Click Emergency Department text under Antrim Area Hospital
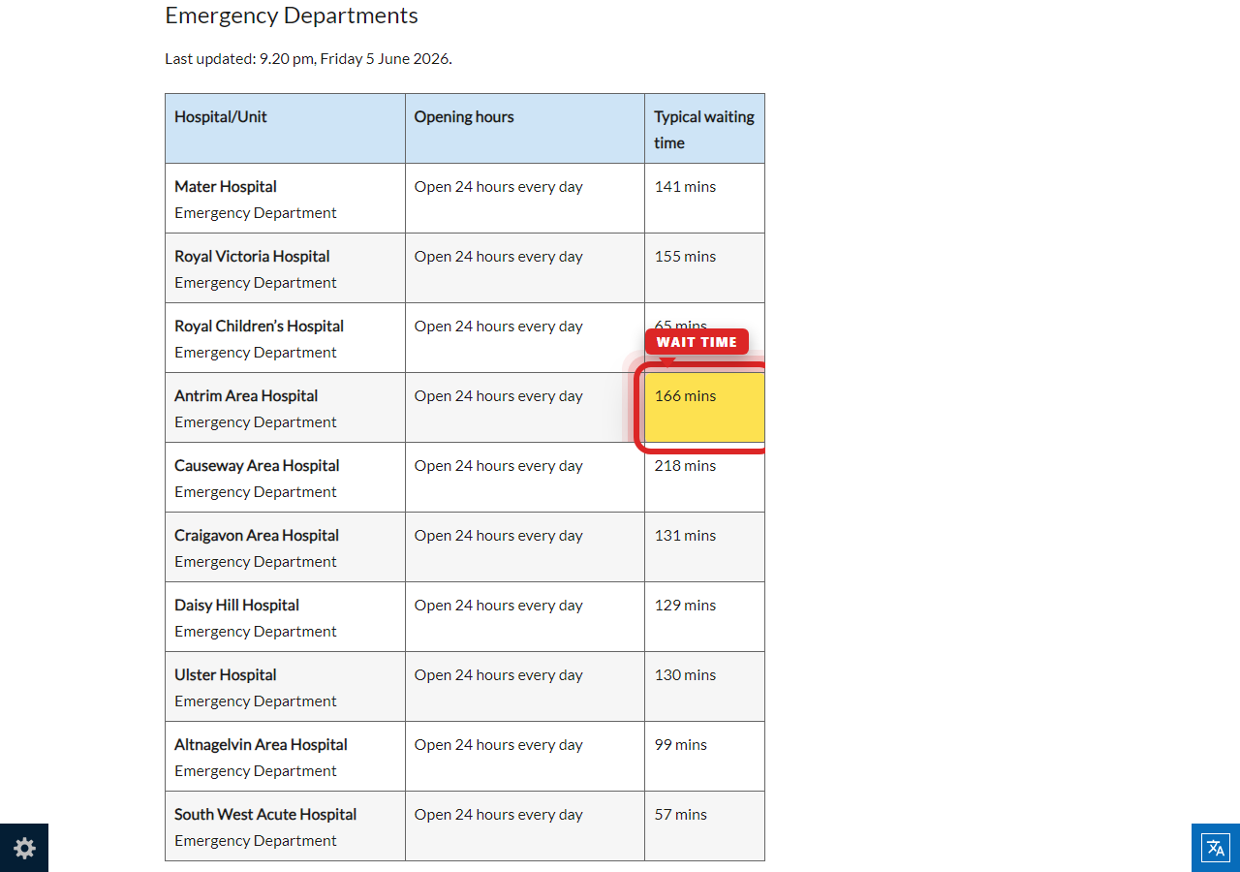This screenshot has height=872, width=1240. (x=256, y=421)
